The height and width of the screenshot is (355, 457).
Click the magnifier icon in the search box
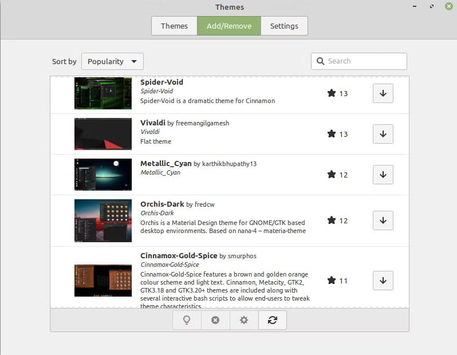coord(320,61)
